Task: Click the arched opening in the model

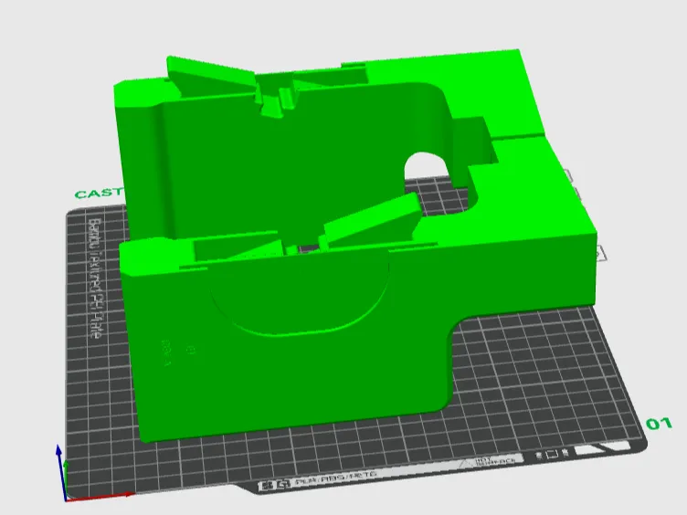Action: click(x=428, y=166)
